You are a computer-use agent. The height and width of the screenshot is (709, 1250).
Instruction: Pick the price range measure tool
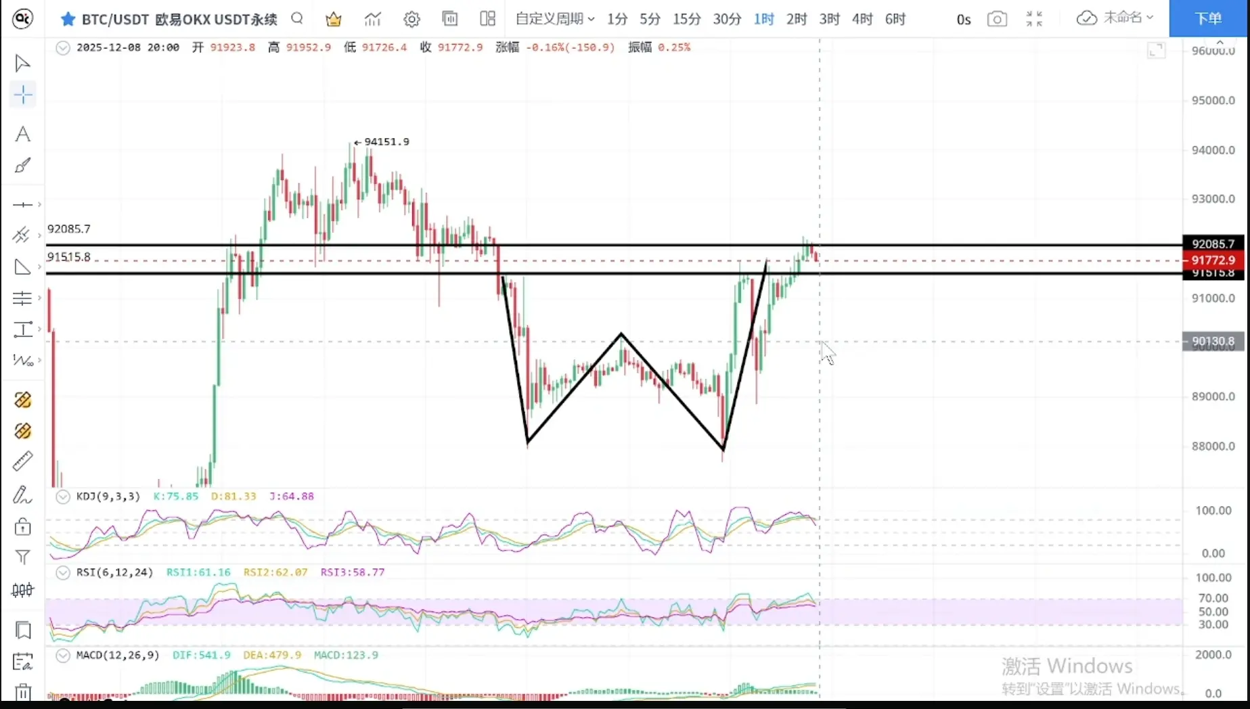[22, 329]
